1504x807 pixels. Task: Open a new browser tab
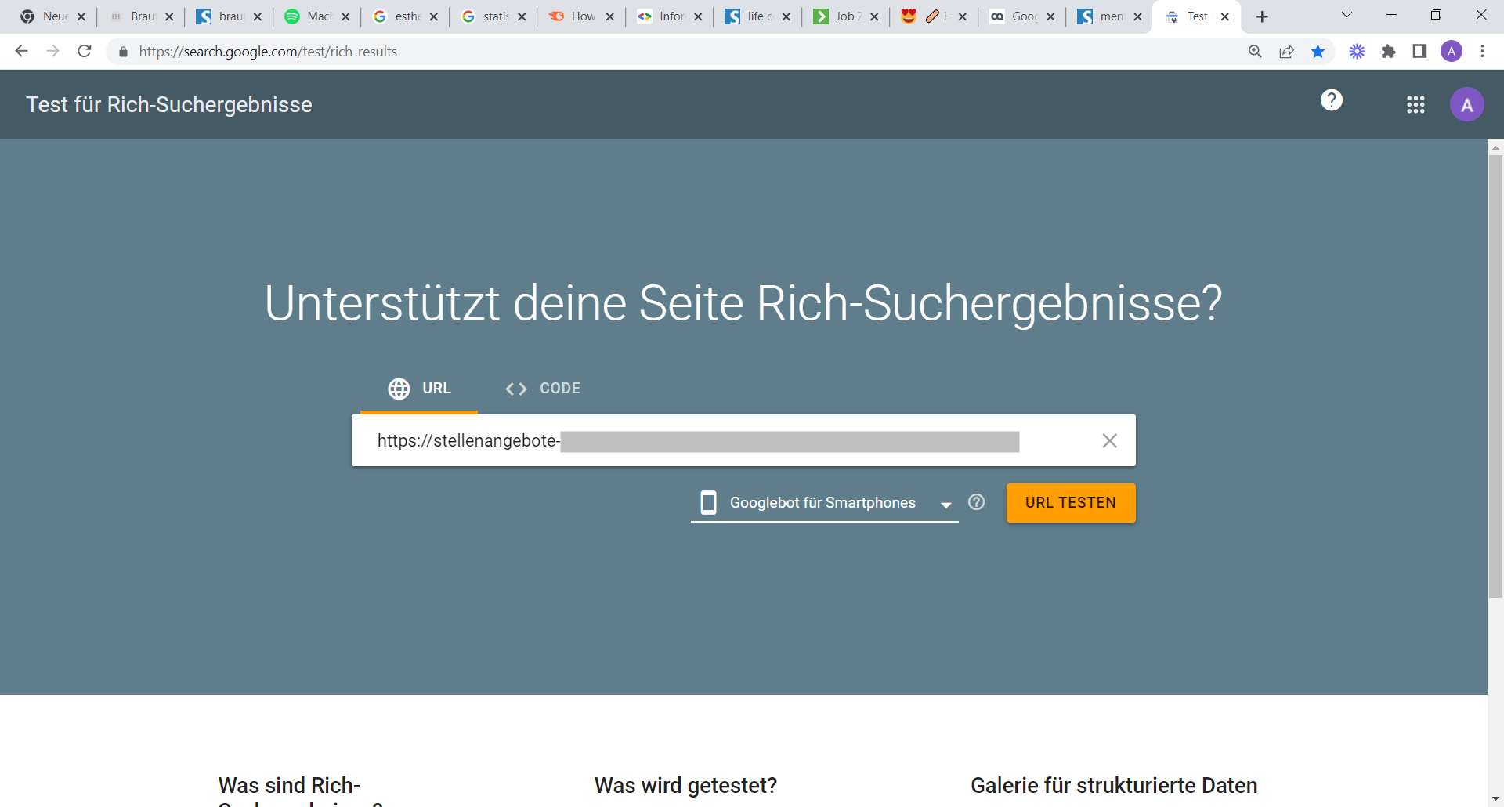coord(1262,16)
